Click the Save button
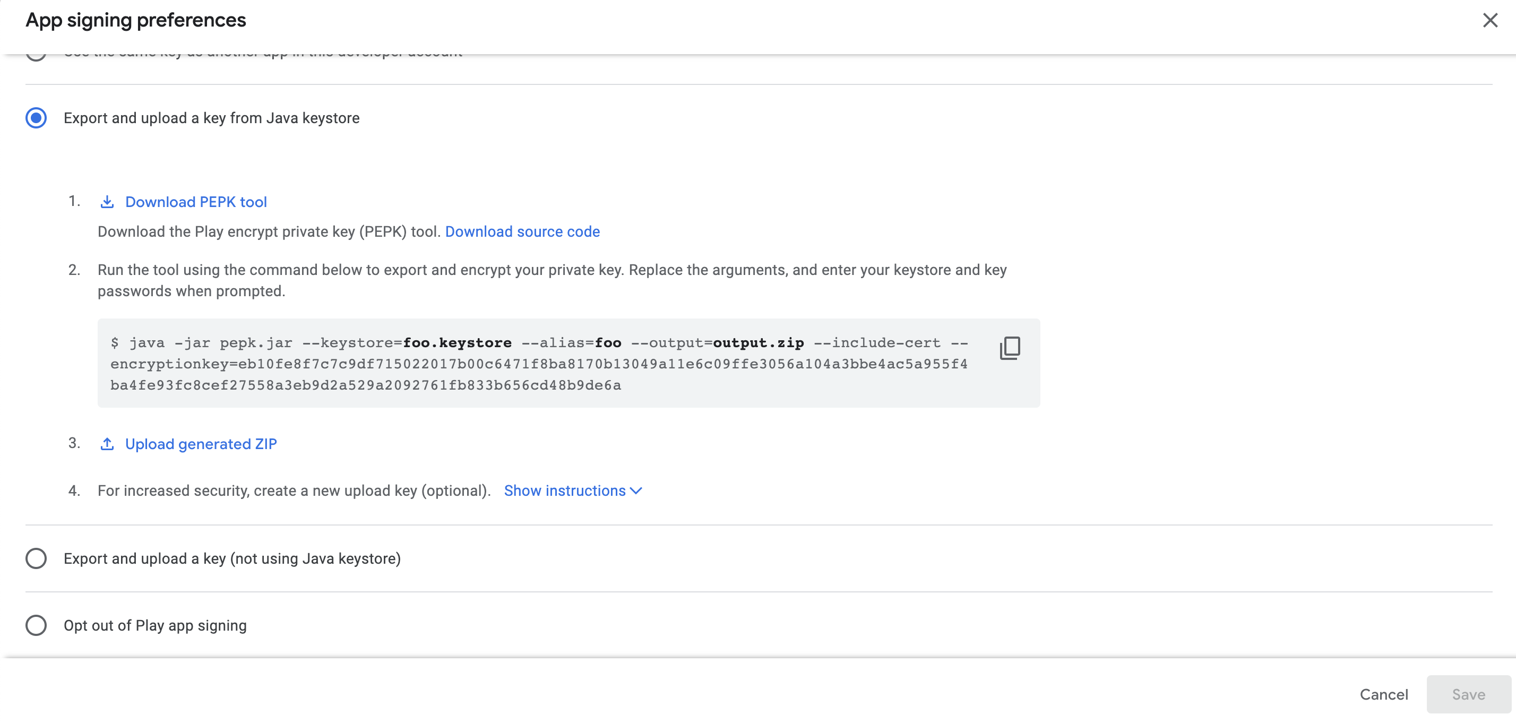The image size is (1516, 723). [1468, 694]
